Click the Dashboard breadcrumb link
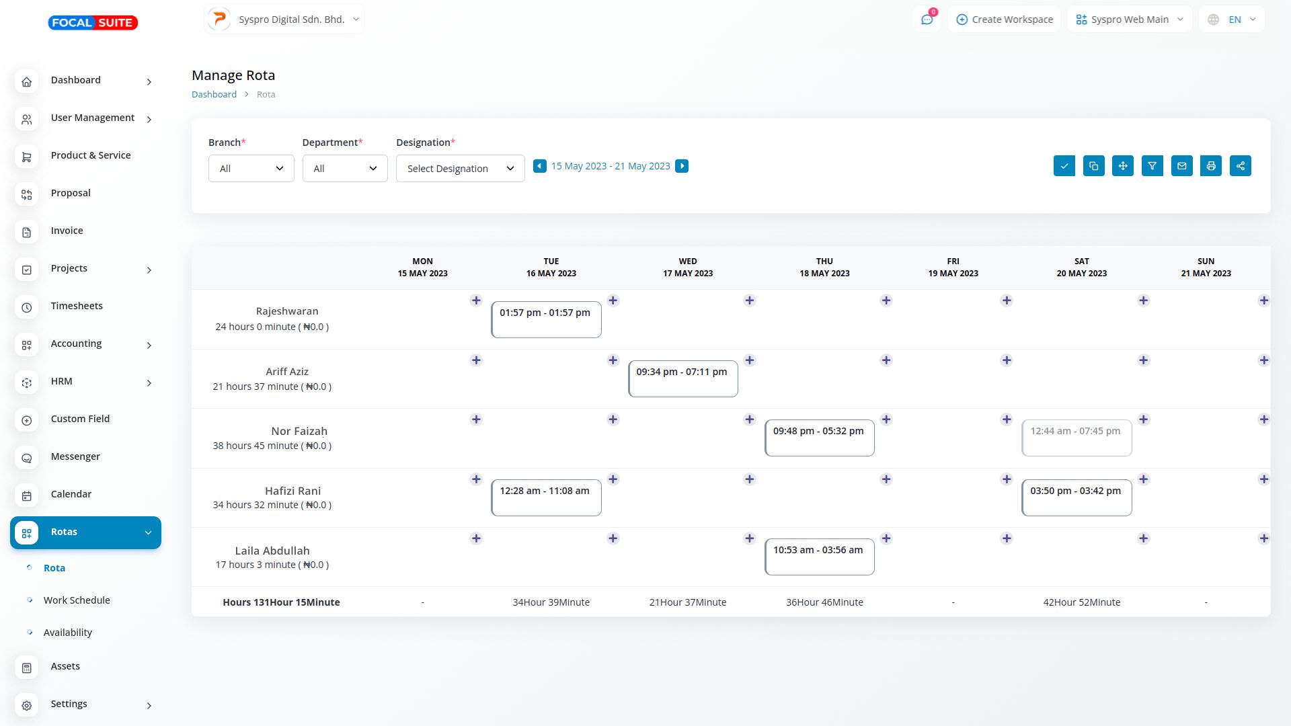 [214, 95]
